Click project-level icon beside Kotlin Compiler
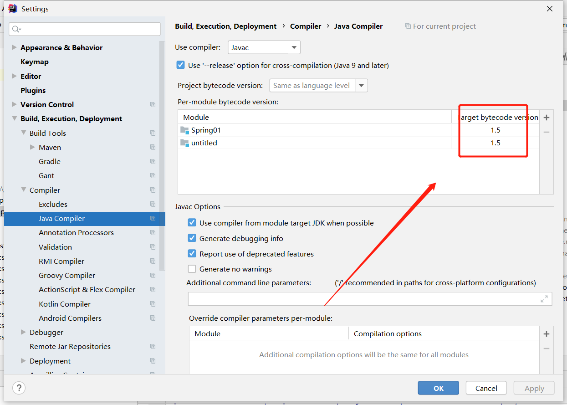 click(x=153, y=304)
